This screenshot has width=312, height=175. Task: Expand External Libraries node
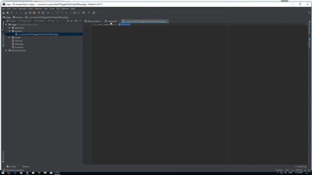pyautogui.click(x=6, y=51)
